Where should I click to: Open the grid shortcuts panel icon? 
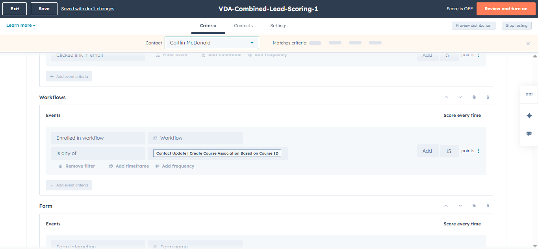(529, 94)
